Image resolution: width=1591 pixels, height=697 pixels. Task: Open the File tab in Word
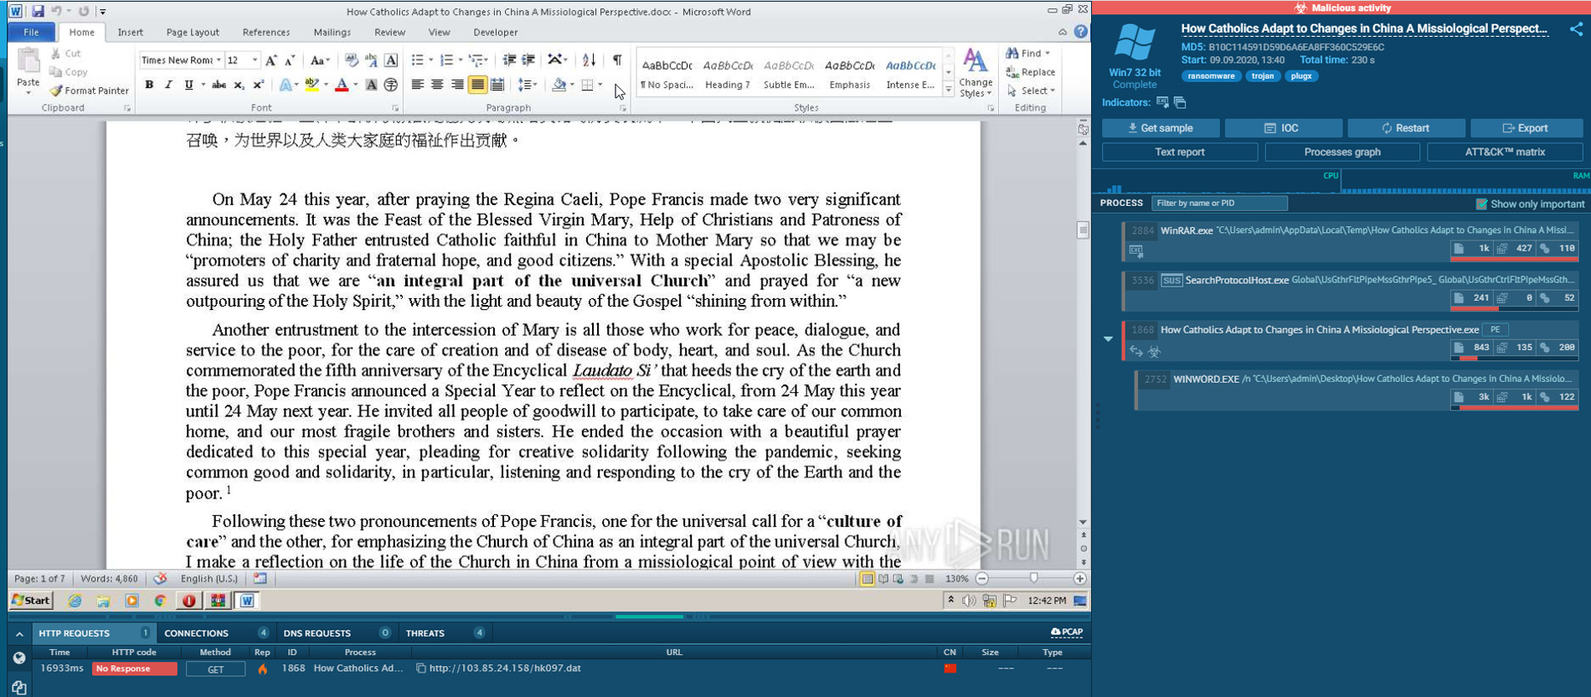click(31, 33)
